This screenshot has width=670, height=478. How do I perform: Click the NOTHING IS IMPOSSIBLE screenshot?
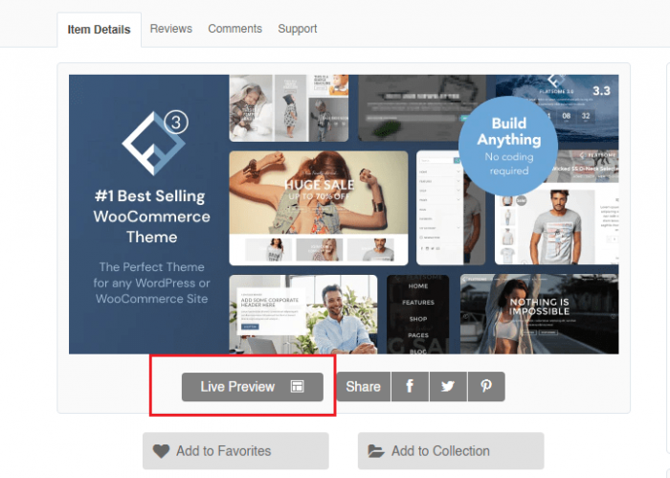click(539, 314)
